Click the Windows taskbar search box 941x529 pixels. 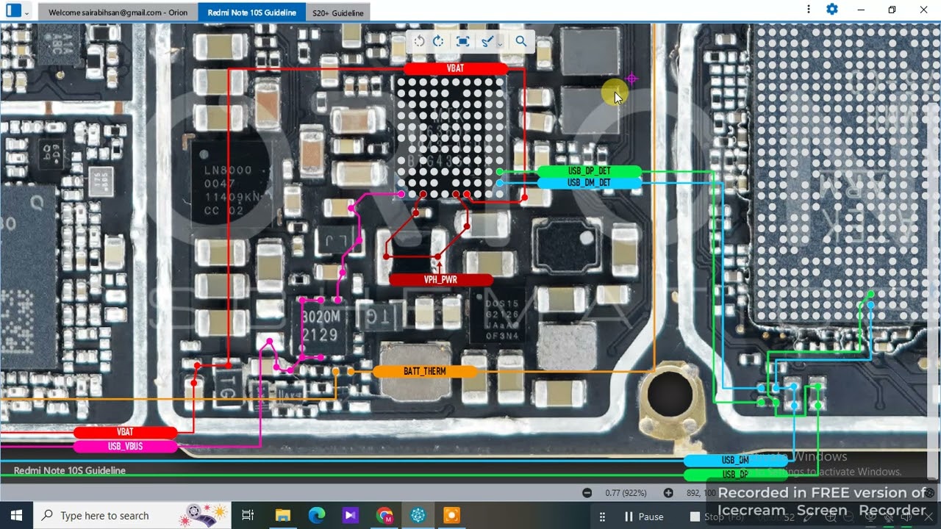click(x=132, y=516)
